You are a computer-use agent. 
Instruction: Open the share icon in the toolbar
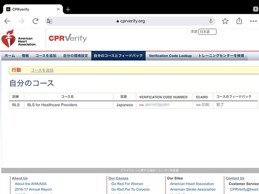tap(239, 21)
